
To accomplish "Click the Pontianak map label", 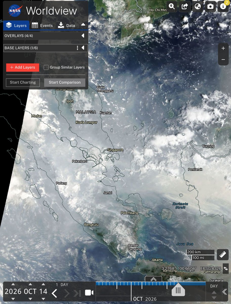I will 195,169.
